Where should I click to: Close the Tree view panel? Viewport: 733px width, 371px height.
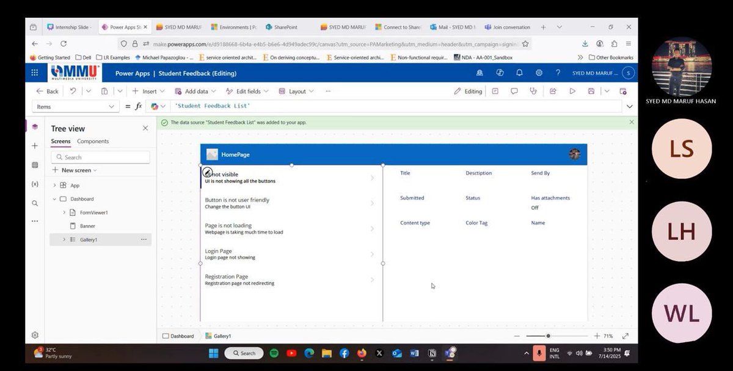(x=145, y=128)
